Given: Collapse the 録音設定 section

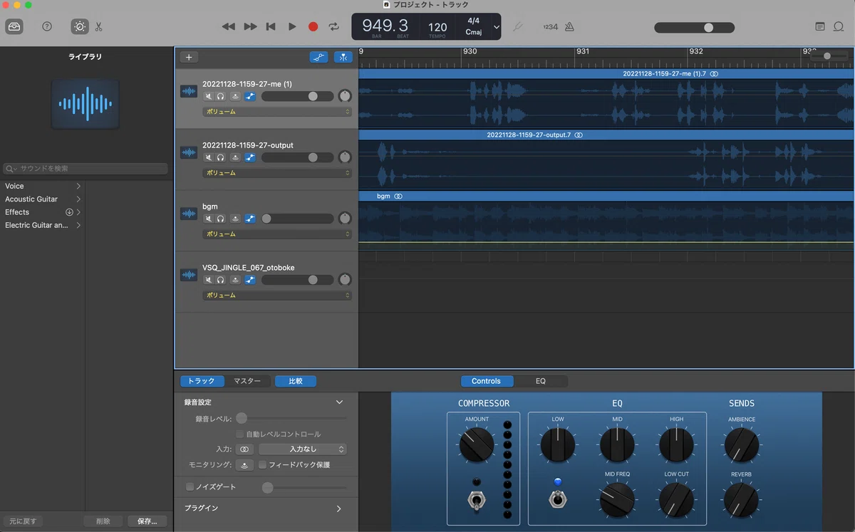Looking at the screenshot, I should [339, 402].
